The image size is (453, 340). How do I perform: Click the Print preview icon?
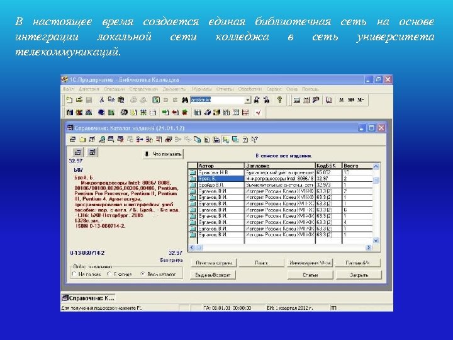143,100
